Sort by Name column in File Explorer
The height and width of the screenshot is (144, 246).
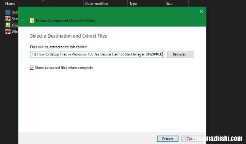click(10, 3)
